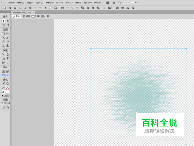Save the document from toolbar
The image size is (194, 146).
point(10,8)
